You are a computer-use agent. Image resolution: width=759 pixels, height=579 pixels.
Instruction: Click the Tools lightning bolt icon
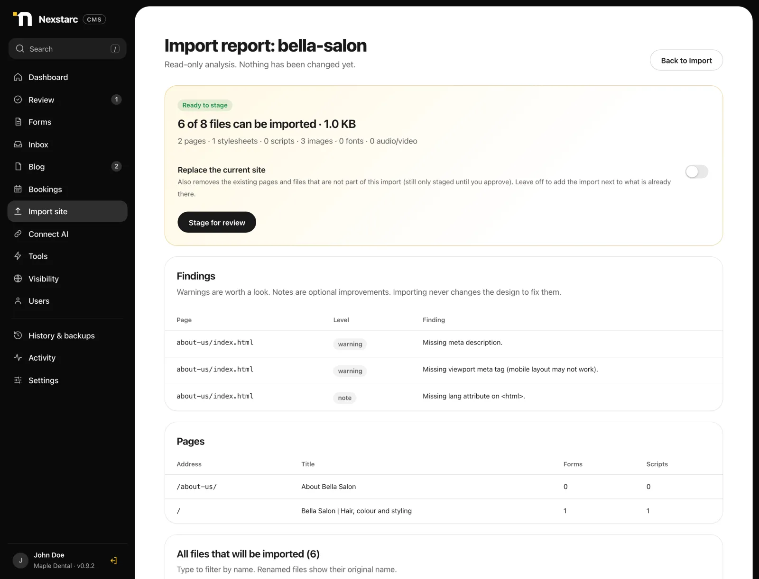18,256
